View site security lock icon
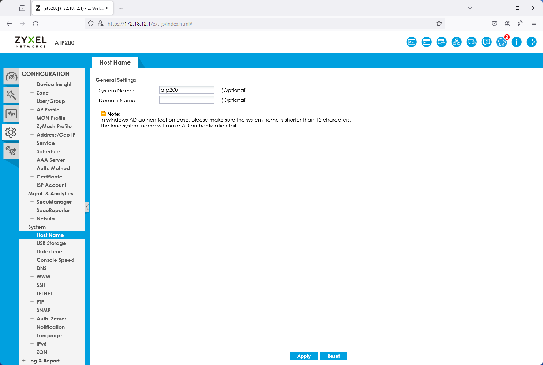Image resolution: width=543 pixels, height=365 pixels. pyautogui.click(x=101, y=24)
